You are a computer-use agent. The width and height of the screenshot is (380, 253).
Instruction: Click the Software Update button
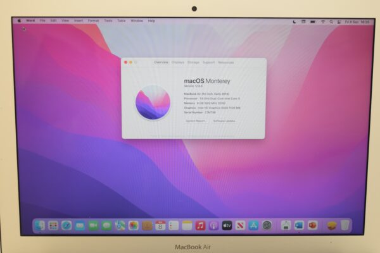(224, 121)
